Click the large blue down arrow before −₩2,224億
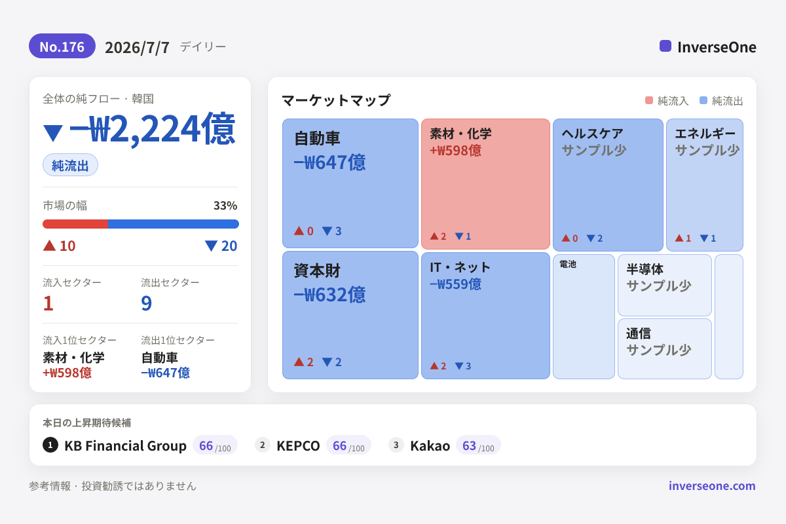The height and width of the screenshot is (524, 786). tap(53, 132)
